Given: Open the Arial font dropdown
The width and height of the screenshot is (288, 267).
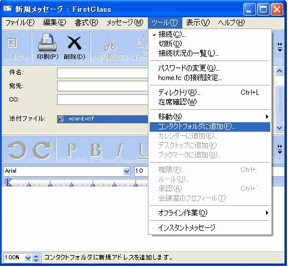Looking at the screenshot, I should click(x=126, y=171).
